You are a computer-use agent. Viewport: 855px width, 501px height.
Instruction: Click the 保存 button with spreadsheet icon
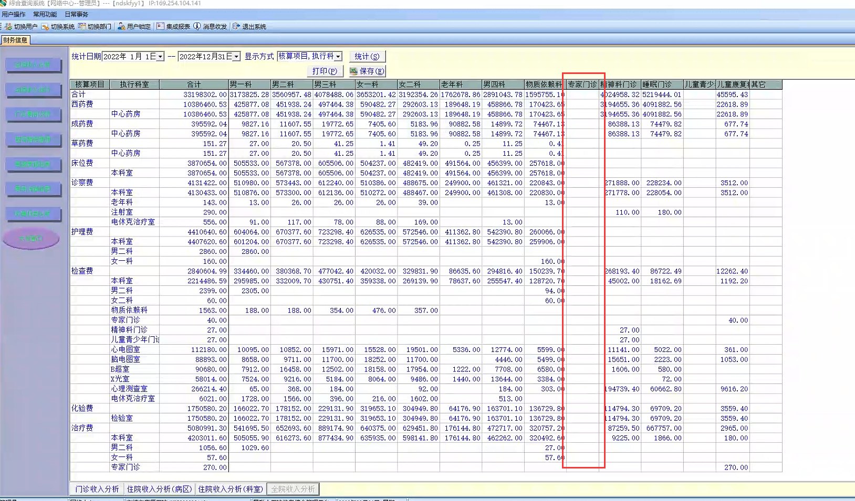click(x=367, y=71)
